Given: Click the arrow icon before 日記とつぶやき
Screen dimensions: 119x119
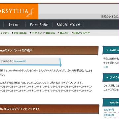Looking at the screenshot, I should (x=72, y=33).
